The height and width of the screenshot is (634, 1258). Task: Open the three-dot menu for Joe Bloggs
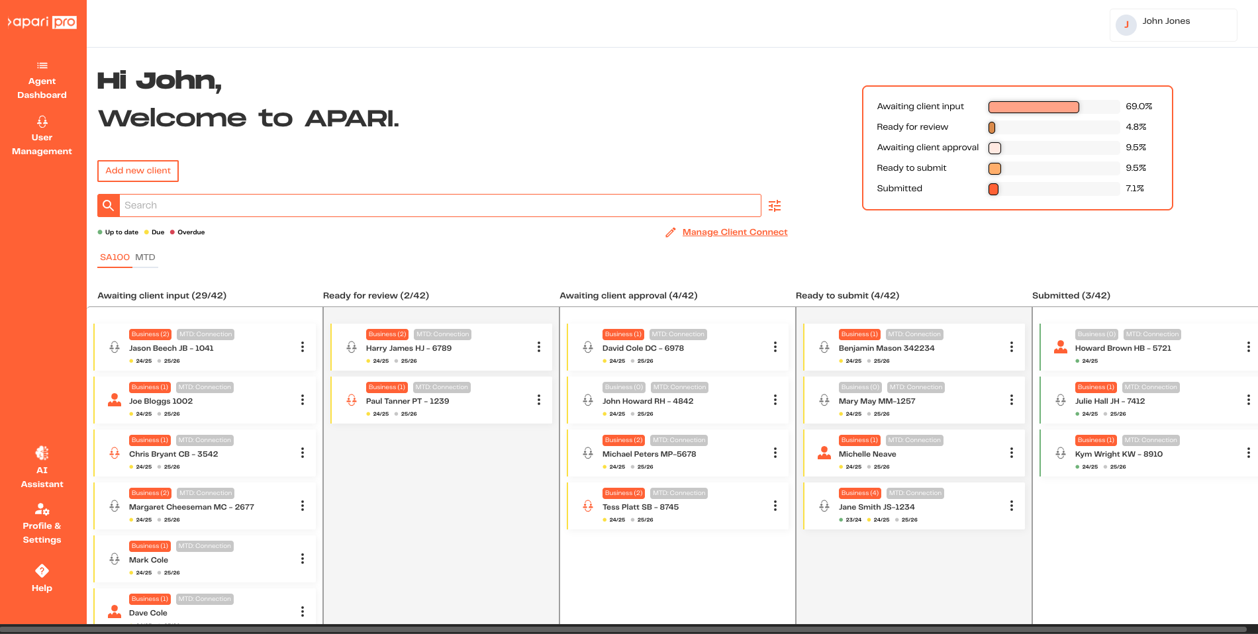click(x=303, y=400)
